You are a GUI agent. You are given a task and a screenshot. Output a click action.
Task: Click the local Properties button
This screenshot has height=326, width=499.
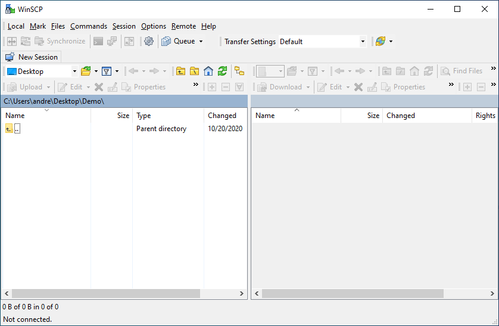click(x=144, y=87)
